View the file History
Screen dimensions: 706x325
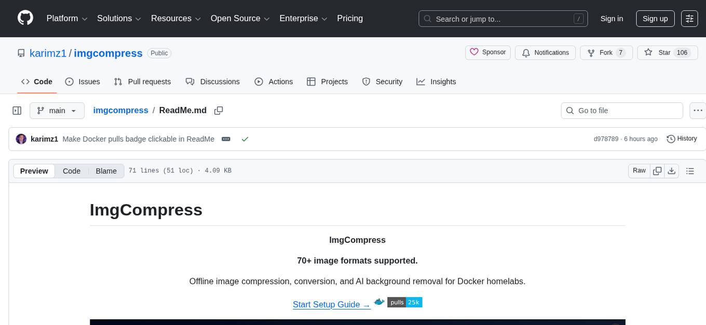[682, 139]
